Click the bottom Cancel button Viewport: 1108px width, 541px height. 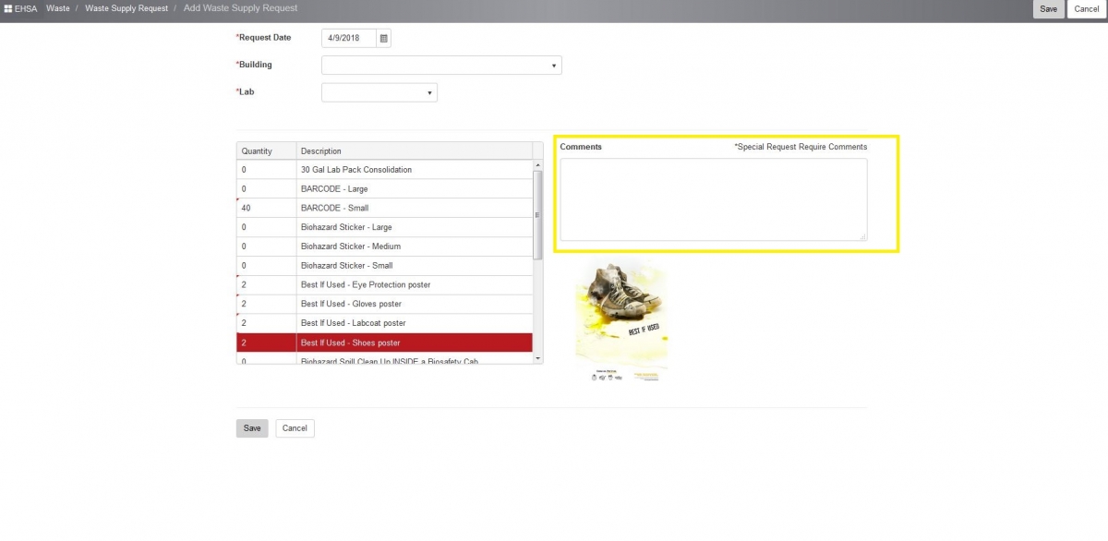click(x=295, y=428)
